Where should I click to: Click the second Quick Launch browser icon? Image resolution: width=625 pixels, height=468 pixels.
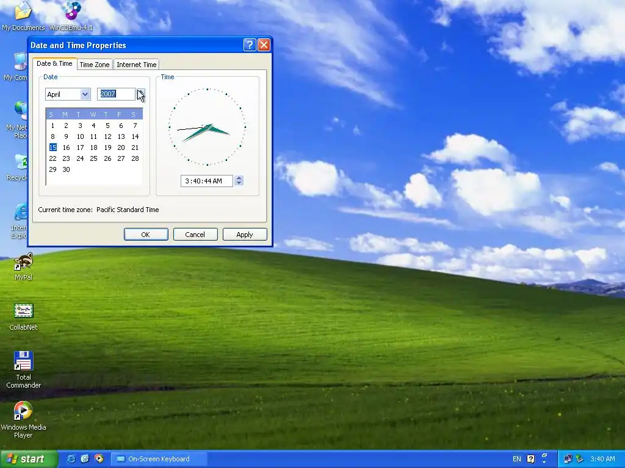pos(85,459)
